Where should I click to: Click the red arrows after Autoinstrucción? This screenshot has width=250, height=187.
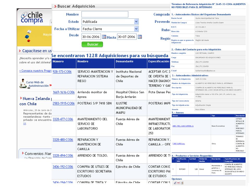click(x=50, y=85)
